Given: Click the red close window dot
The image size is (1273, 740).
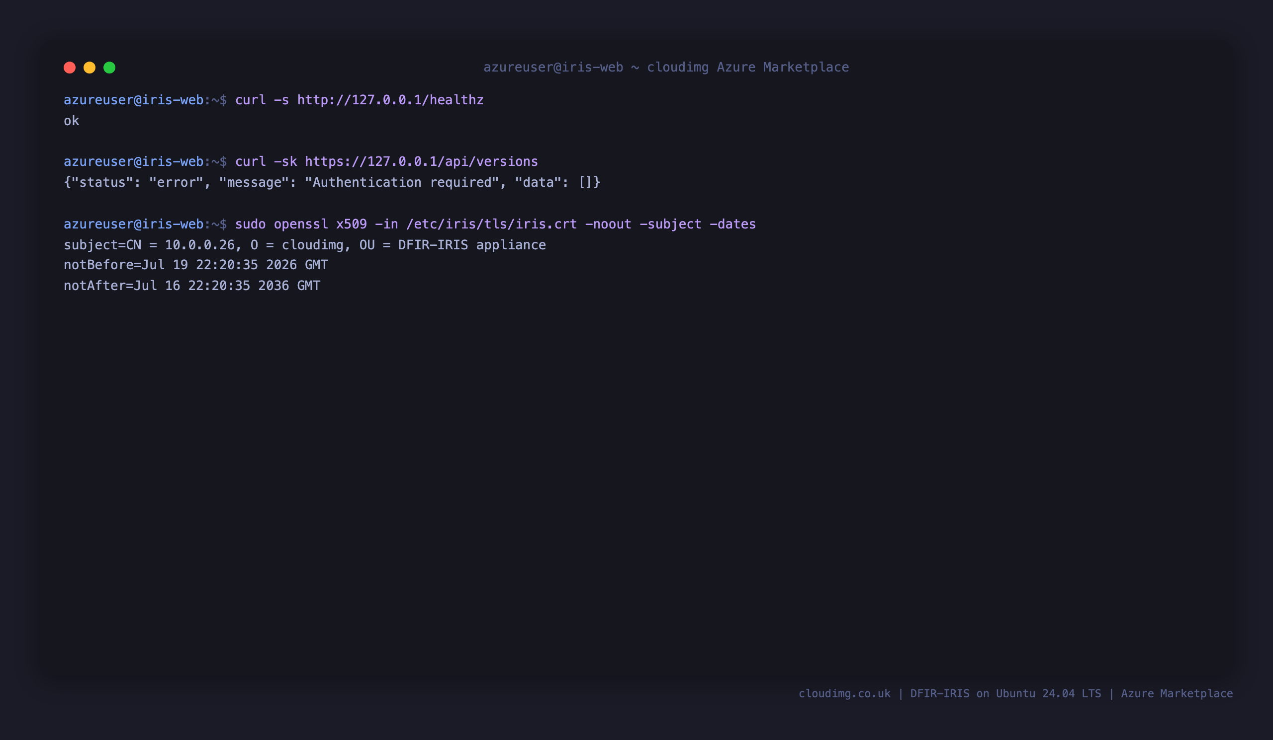Looking at the screenshot, I should [70, 68].
